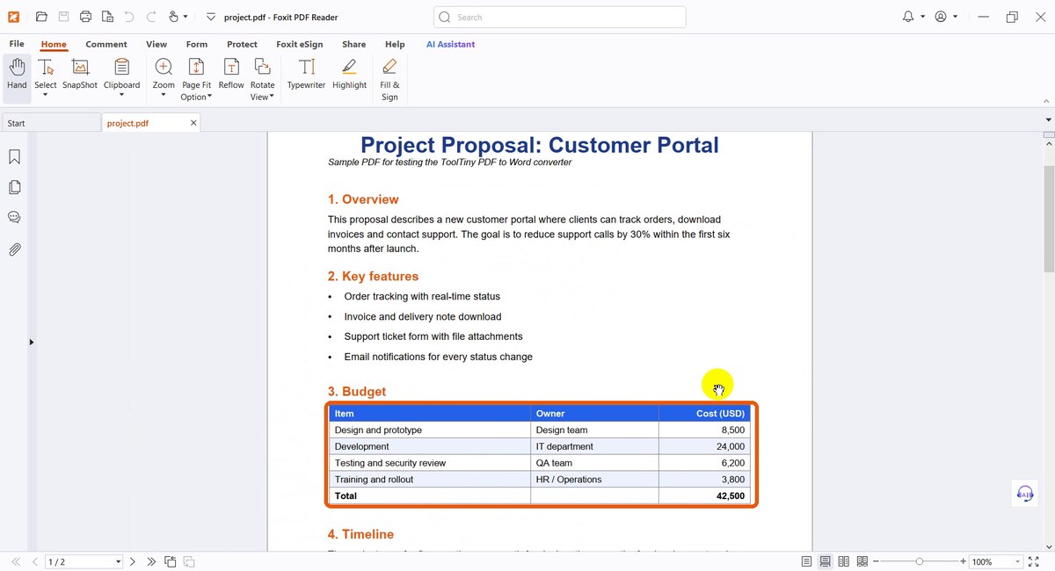The height and width of the screenshot is (571, 1055).
Task: Select the Typewriter tool
Action: click(306, 74)
